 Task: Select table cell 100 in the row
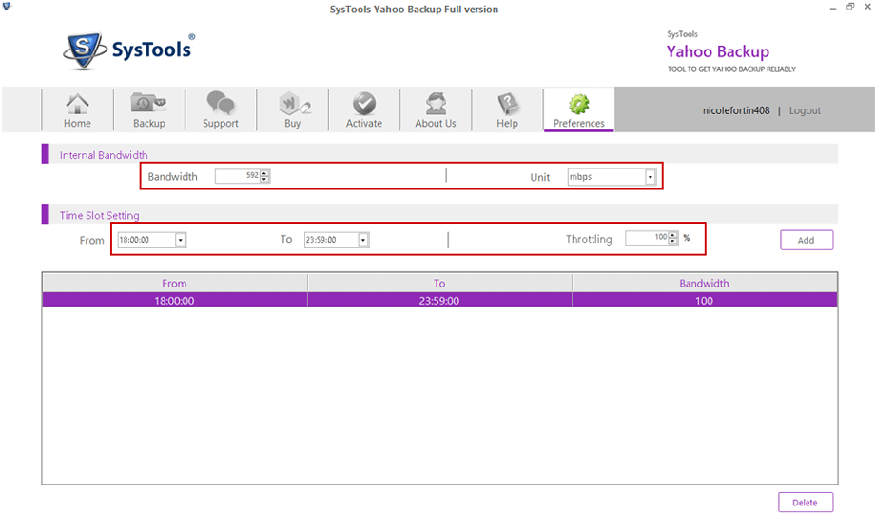tap(704, 301)
